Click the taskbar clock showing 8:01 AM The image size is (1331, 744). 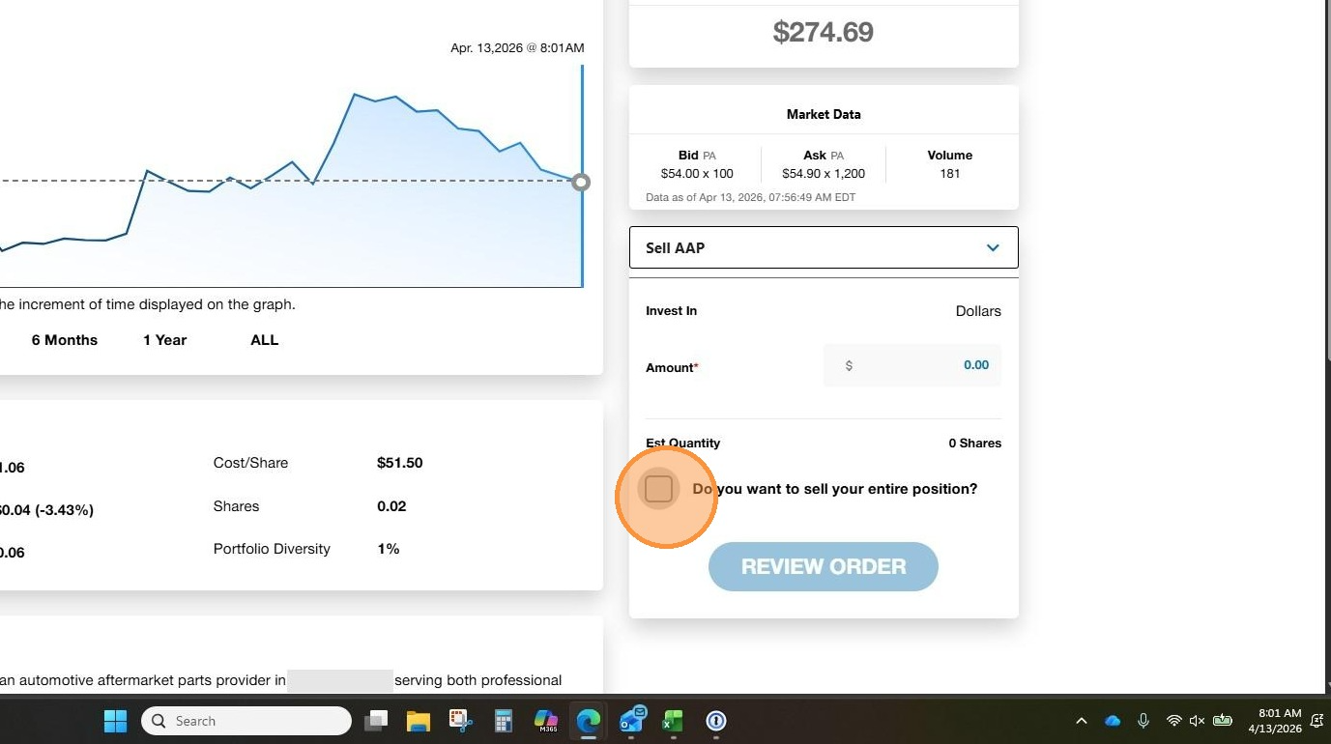coord(1275,721)
